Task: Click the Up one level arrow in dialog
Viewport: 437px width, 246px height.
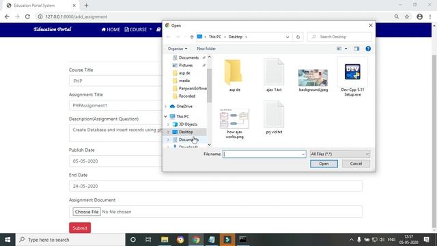Action: pyautogui.click(x=192, y=37)
